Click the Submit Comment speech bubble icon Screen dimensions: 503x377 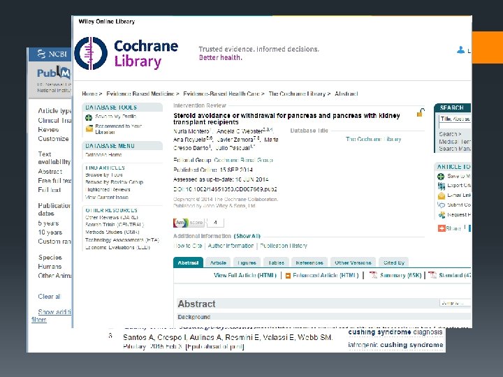(x=442, y=205)
